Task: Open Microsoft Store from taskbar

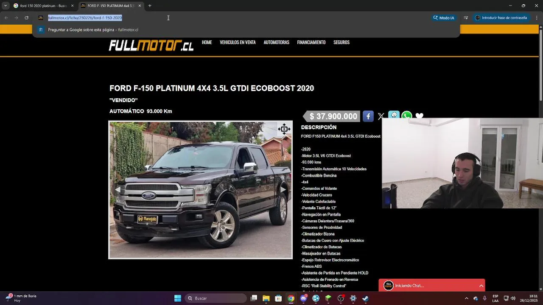Action: (x=278, y=298)
